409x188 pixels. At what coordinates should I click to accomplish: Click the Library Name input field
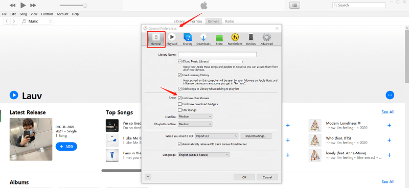click(217, 55)
